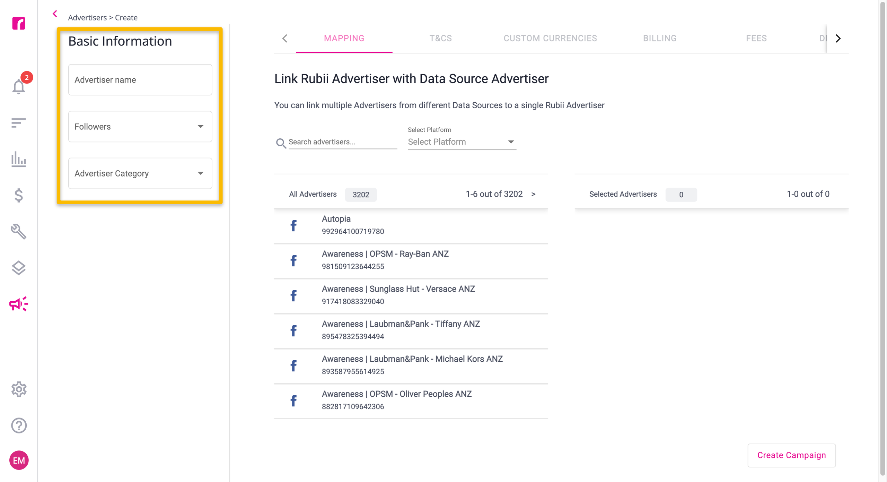Screen dimensions: 887x482
Task: Select Awareness | Laubman&Pank - Tiffany ANZ
Action: click(x=411, y=331)
